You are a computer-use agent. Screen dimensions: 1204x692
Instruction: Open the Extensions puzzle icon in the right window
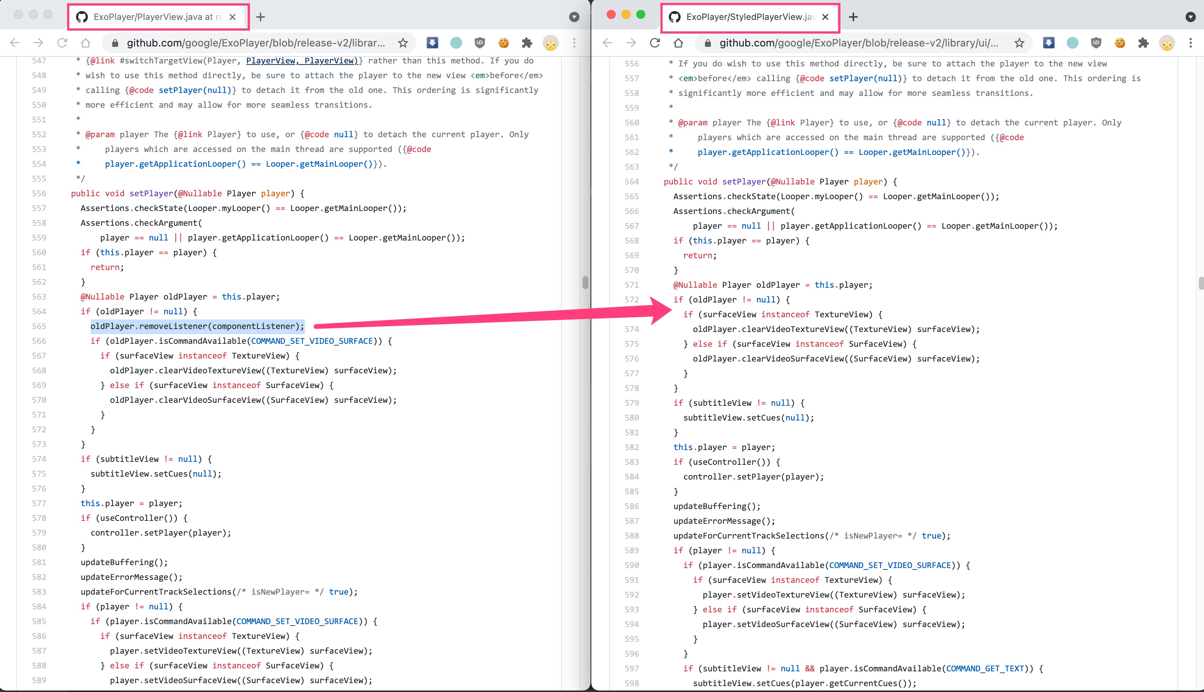tap(1143, 43)
